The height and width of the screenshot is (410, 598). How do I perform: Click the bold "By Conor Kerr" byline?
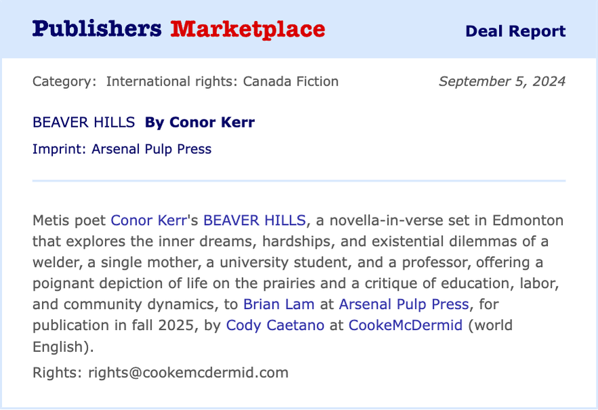pos(200,122)
